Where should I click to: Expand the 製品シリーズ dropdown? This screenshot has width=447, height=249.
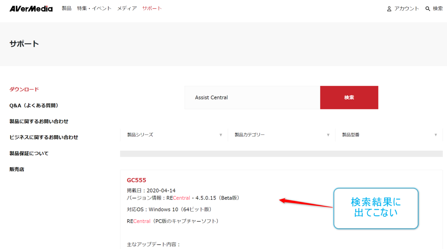(174, 135)
